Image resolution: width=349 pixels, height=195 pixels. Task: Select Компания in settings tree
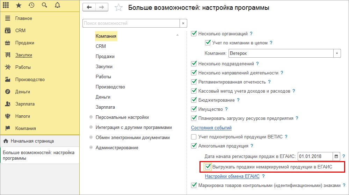click(106, 36)
